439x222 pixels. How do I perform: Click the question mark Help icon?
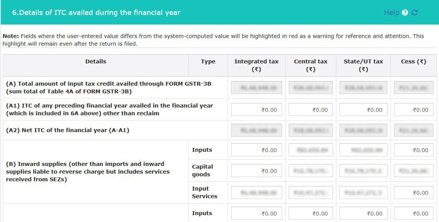pos(405,13)
